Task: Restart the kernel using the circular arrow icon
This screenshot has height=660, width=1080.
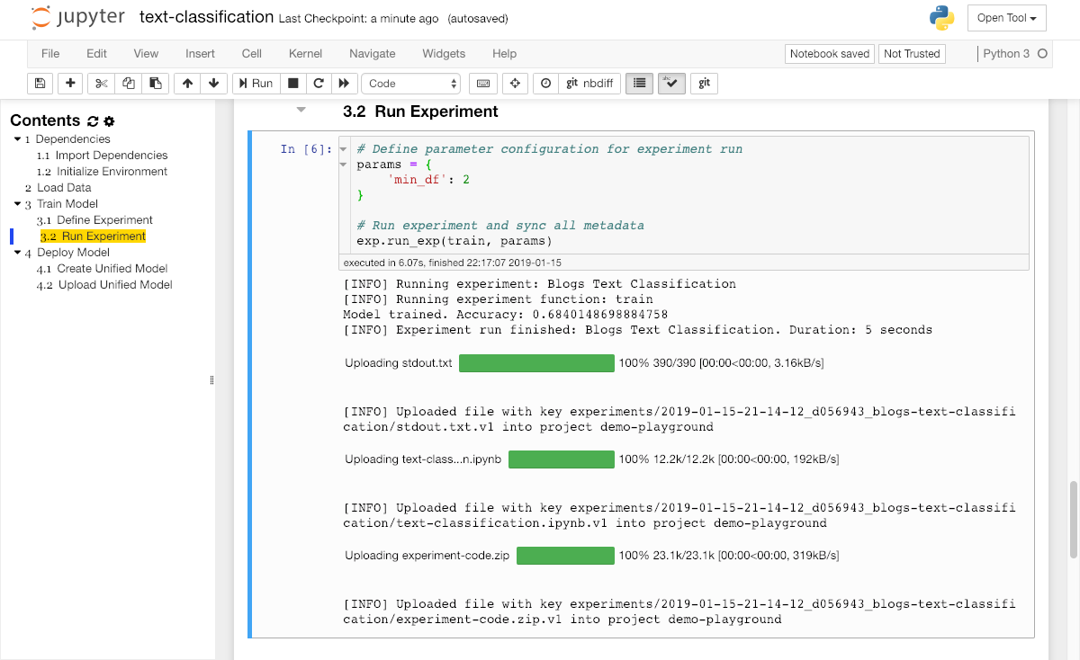Action: coord(318,84)
